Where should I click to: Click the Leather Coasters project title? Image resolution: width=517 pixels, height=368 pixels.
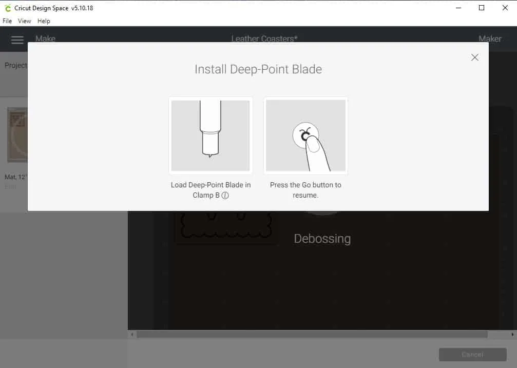(x=264, y=38)
